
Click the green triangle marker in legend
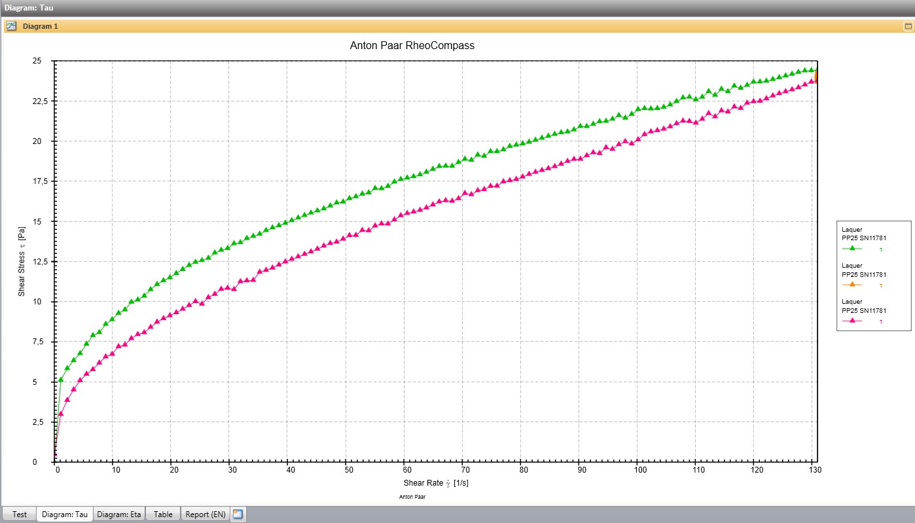click(852, 249)
